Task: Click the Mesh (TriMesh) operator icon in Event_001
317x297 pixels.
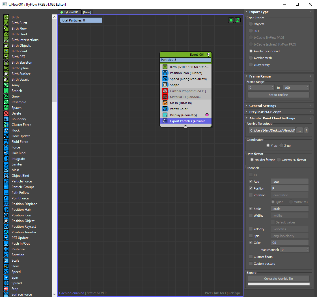Action: pos(165,103)
